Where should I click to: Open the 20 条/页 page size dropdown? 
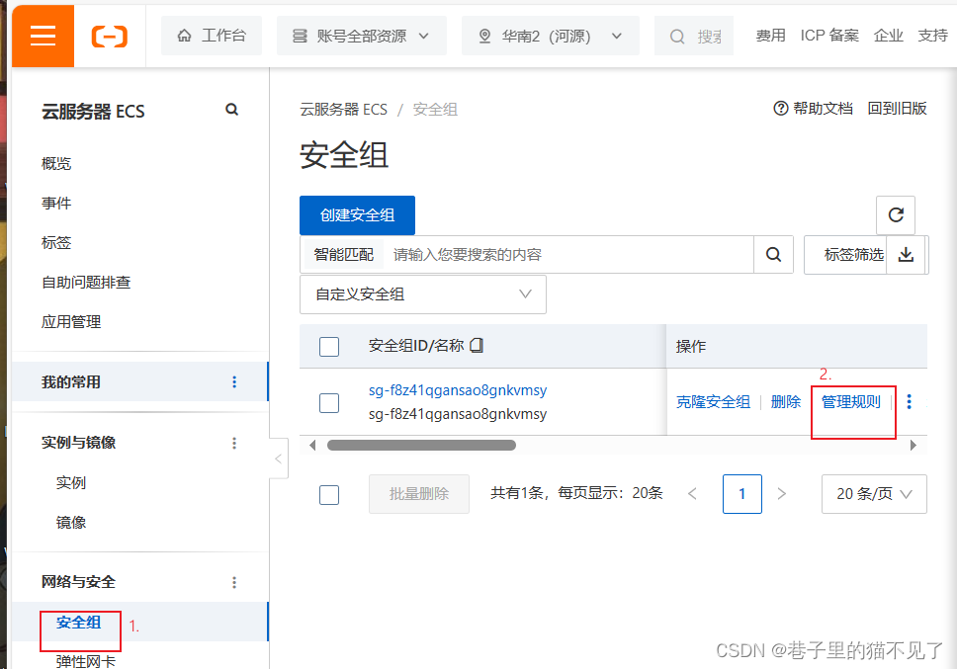pos(874,494)
